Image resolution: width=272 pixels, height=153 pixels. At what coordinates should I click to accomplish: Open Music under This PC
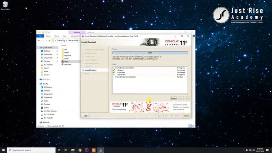pos(46,101)
